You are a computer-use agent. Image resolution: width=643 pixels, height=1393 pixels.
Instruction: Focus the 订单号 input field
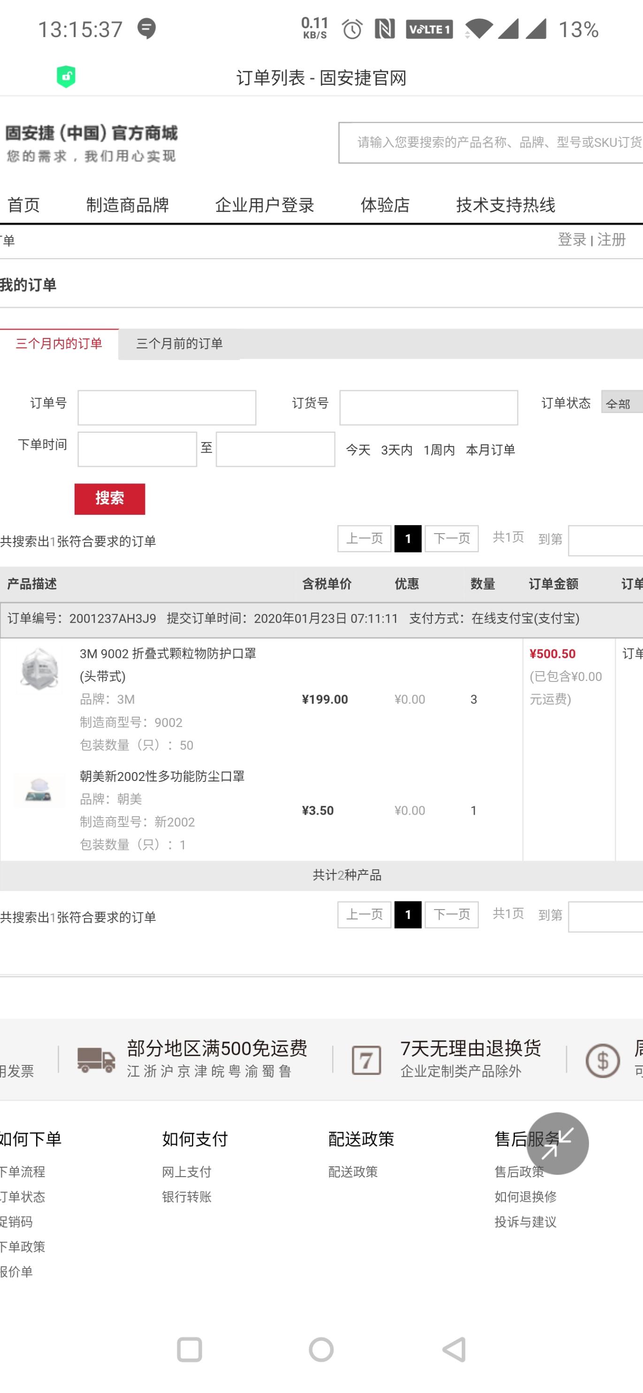(x=167, y=408)
